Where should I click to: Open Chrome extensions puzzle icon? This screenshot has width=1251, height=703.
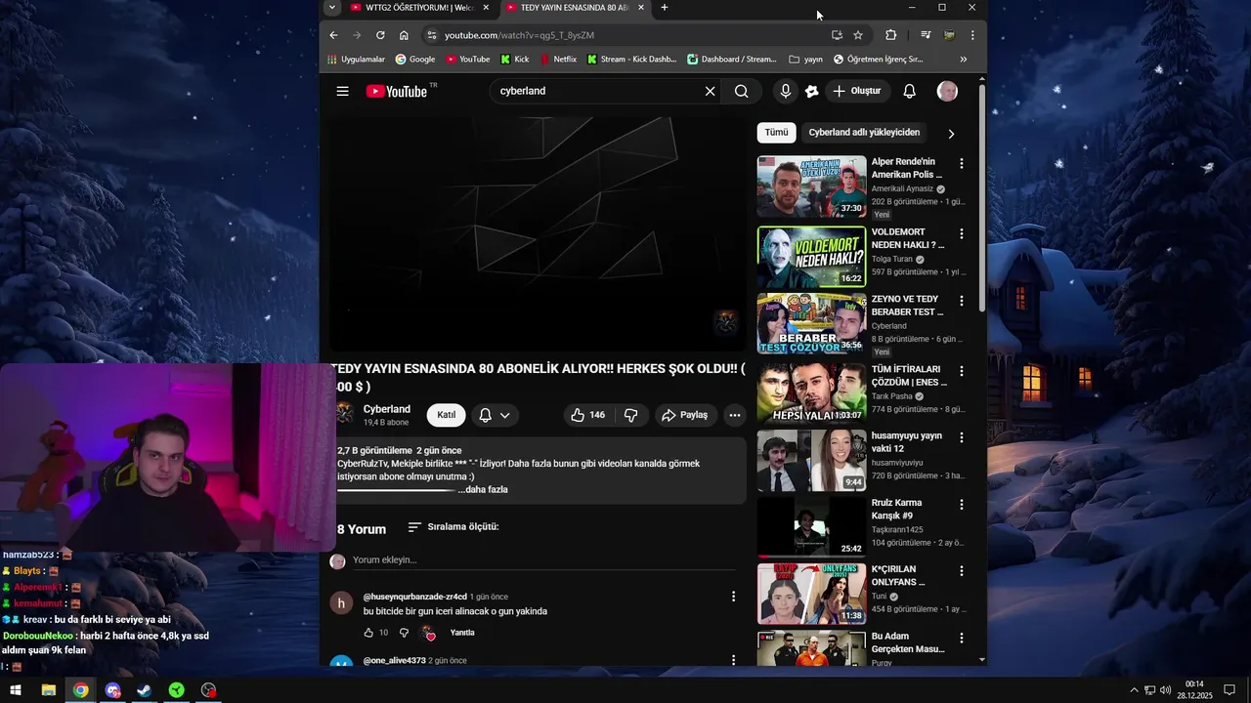[890, 35]
